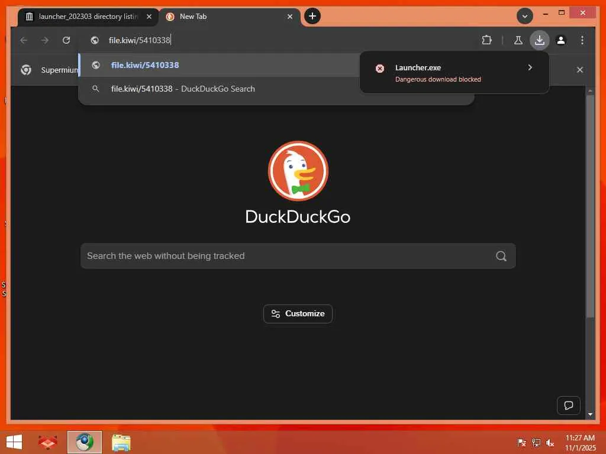606x454 pixels.
Task: Switch to launcher_202303 directory listing tab
Action: click(88, 17)
